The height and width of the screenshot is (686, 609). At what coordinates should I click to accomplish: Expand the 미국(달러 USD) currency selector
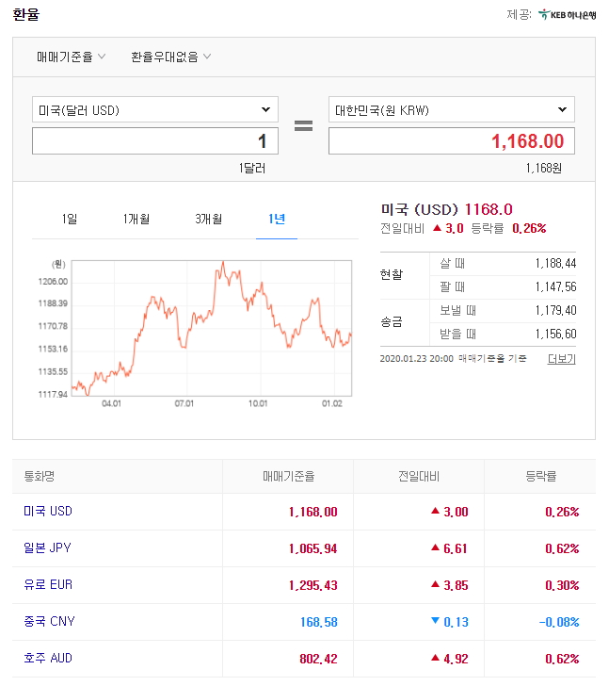pyautogui.click(x=155, y=109)
